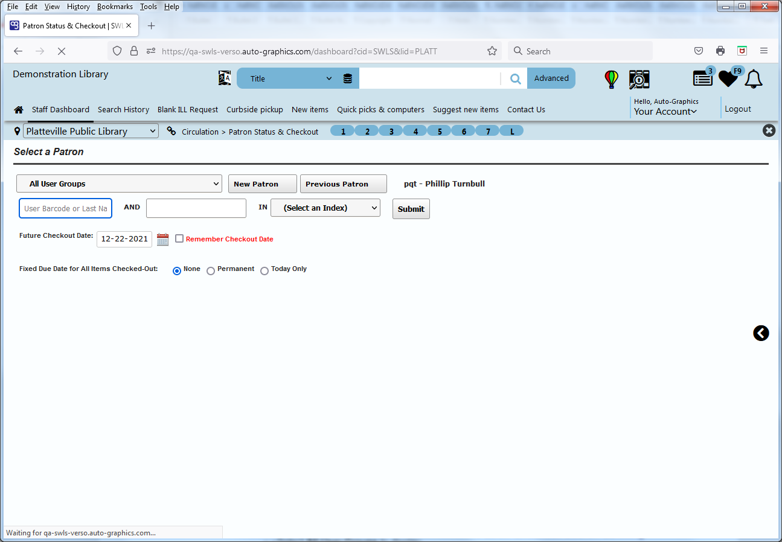Screen dimensions: 782x542
Task: Click the magnifier search icon
Action: (515, 78)
